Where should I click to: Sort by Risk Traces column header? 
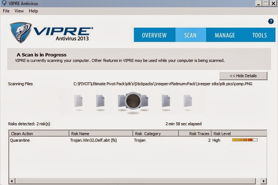click(195, 134)
